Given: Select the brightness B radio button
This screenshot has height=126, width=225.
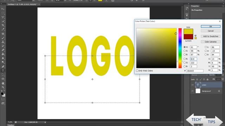Looking at the screenshot, I should pos(185,55).
